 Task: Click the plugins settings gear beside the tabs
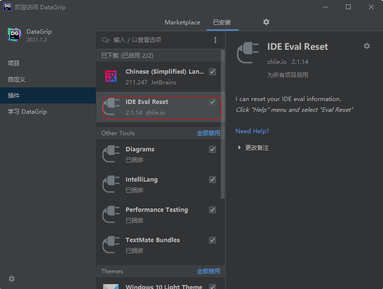pyautogui.click(x=266, y=22)
